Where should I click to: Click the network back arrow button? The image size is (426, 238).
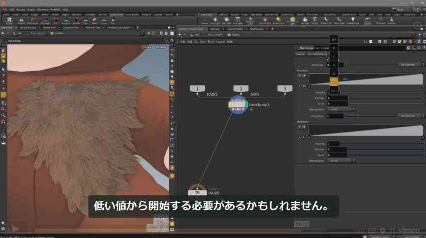180,35
